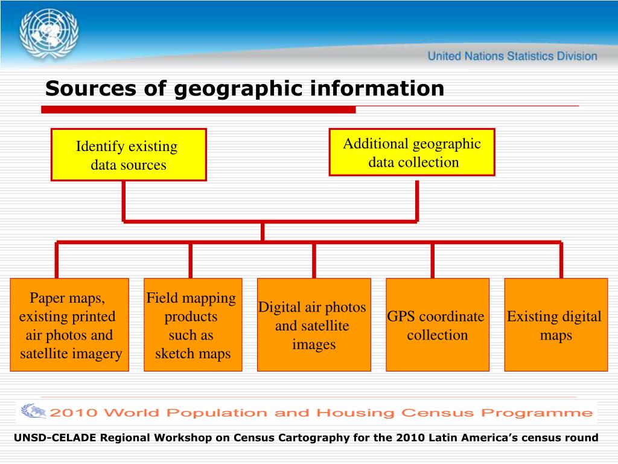Select the 'Additional geographic data collection' box
The width and height of the screenshot is (618, 464).
(x=412, y=152)
